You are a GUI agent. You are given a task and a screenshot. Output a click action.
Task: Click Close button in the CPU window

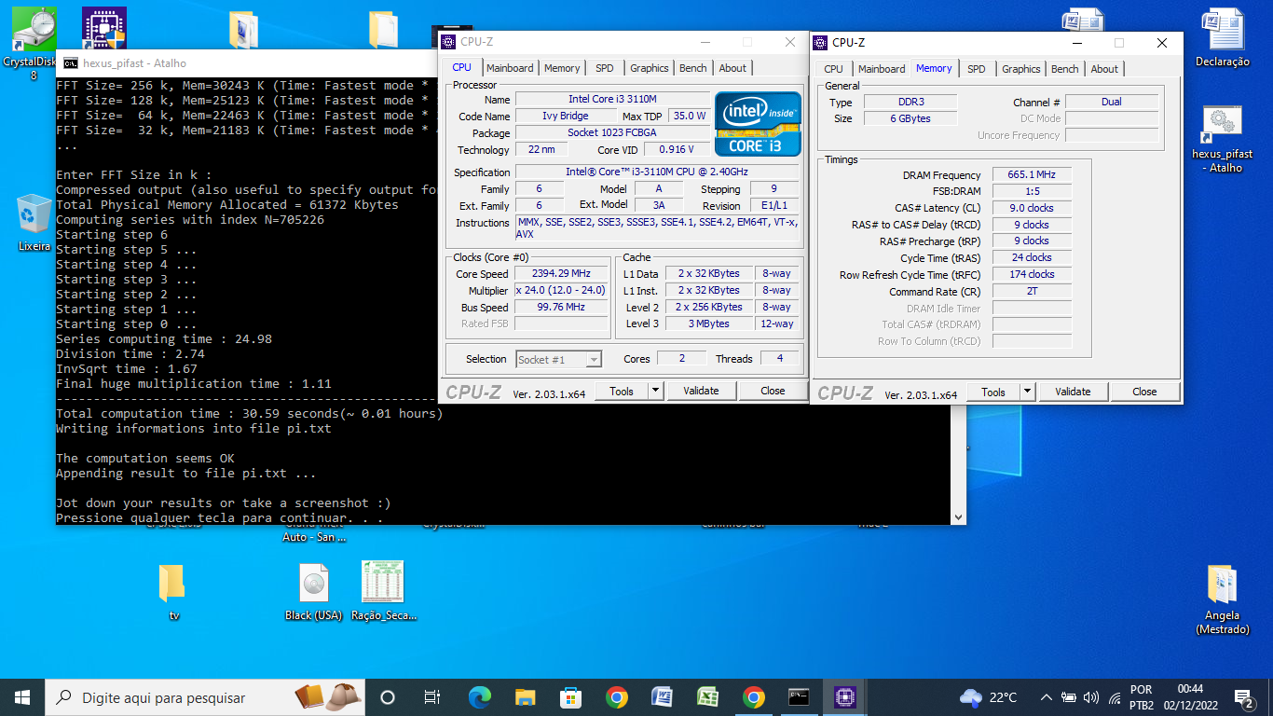pos(773,391)
